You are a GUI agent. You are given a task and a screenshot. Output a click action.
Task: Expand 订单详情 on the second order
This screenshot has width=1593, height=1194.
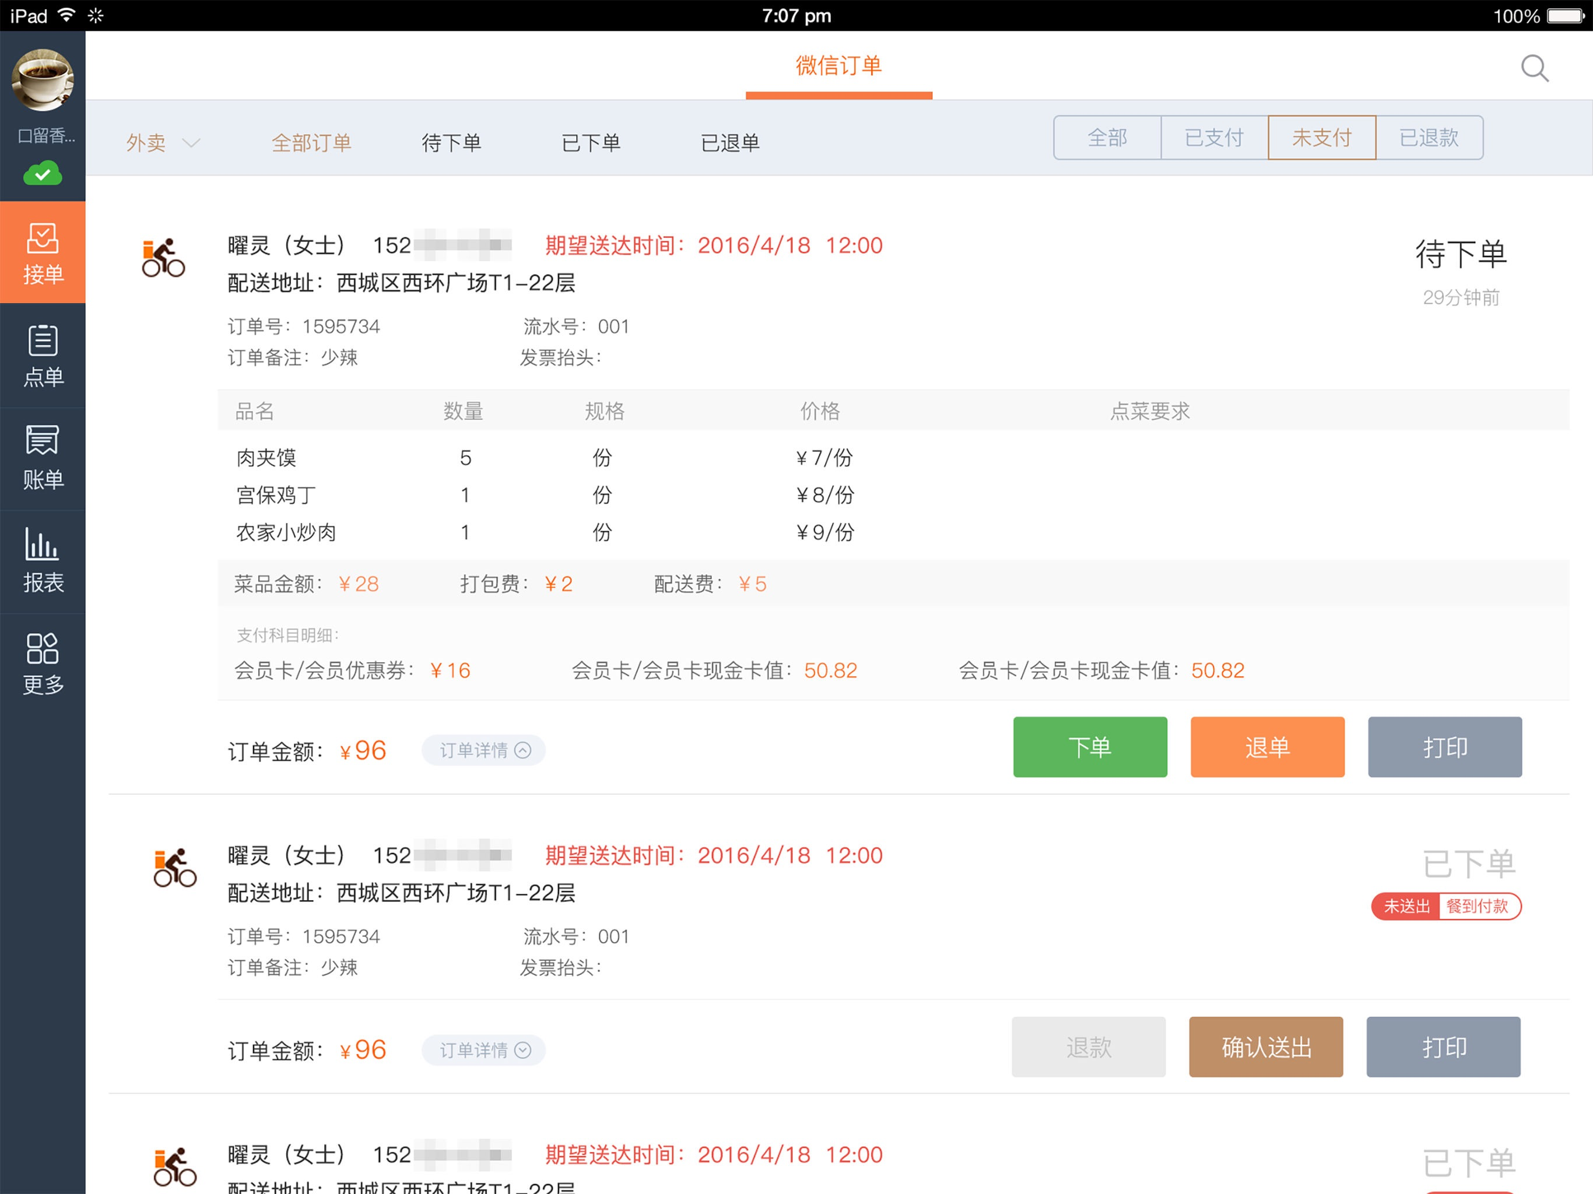[483, 1050]
